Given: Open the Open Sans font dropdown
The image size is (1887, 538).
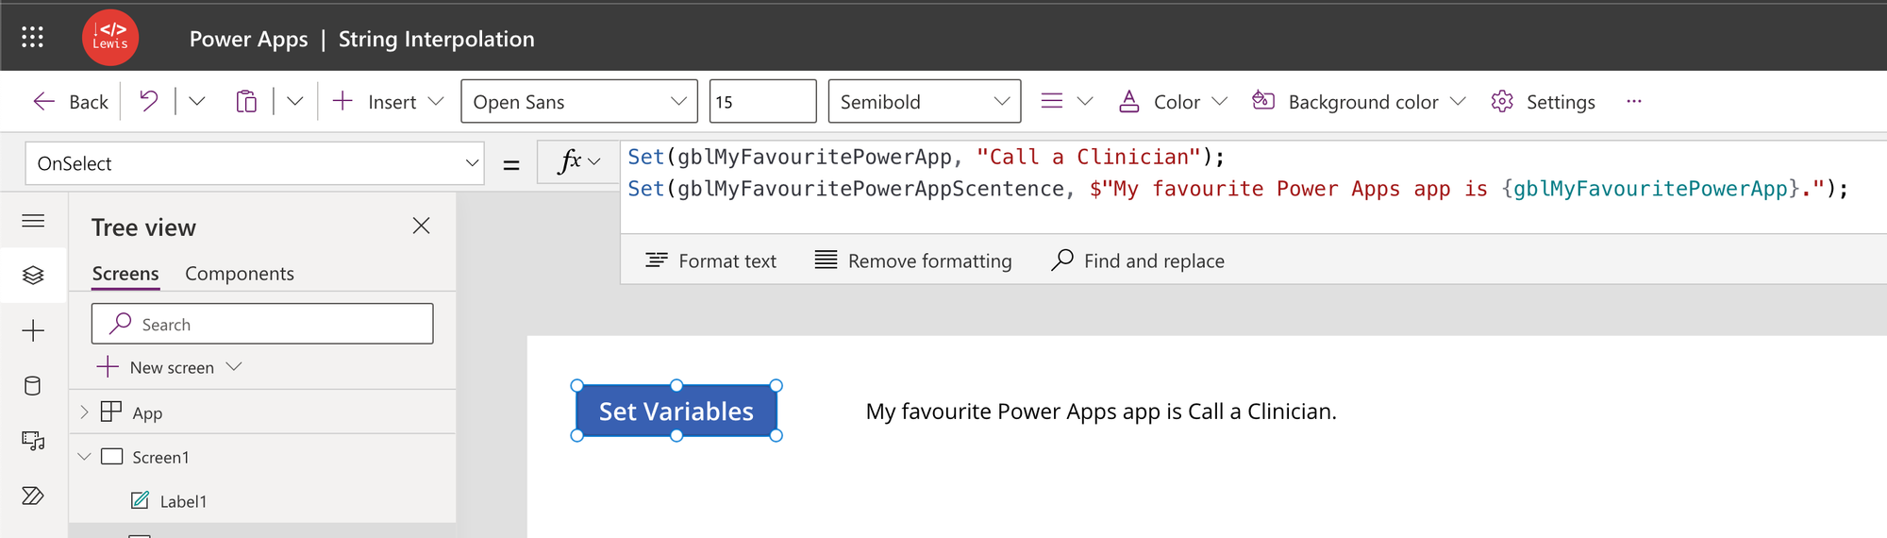Looking at the screenshot, I should [579, 101].
